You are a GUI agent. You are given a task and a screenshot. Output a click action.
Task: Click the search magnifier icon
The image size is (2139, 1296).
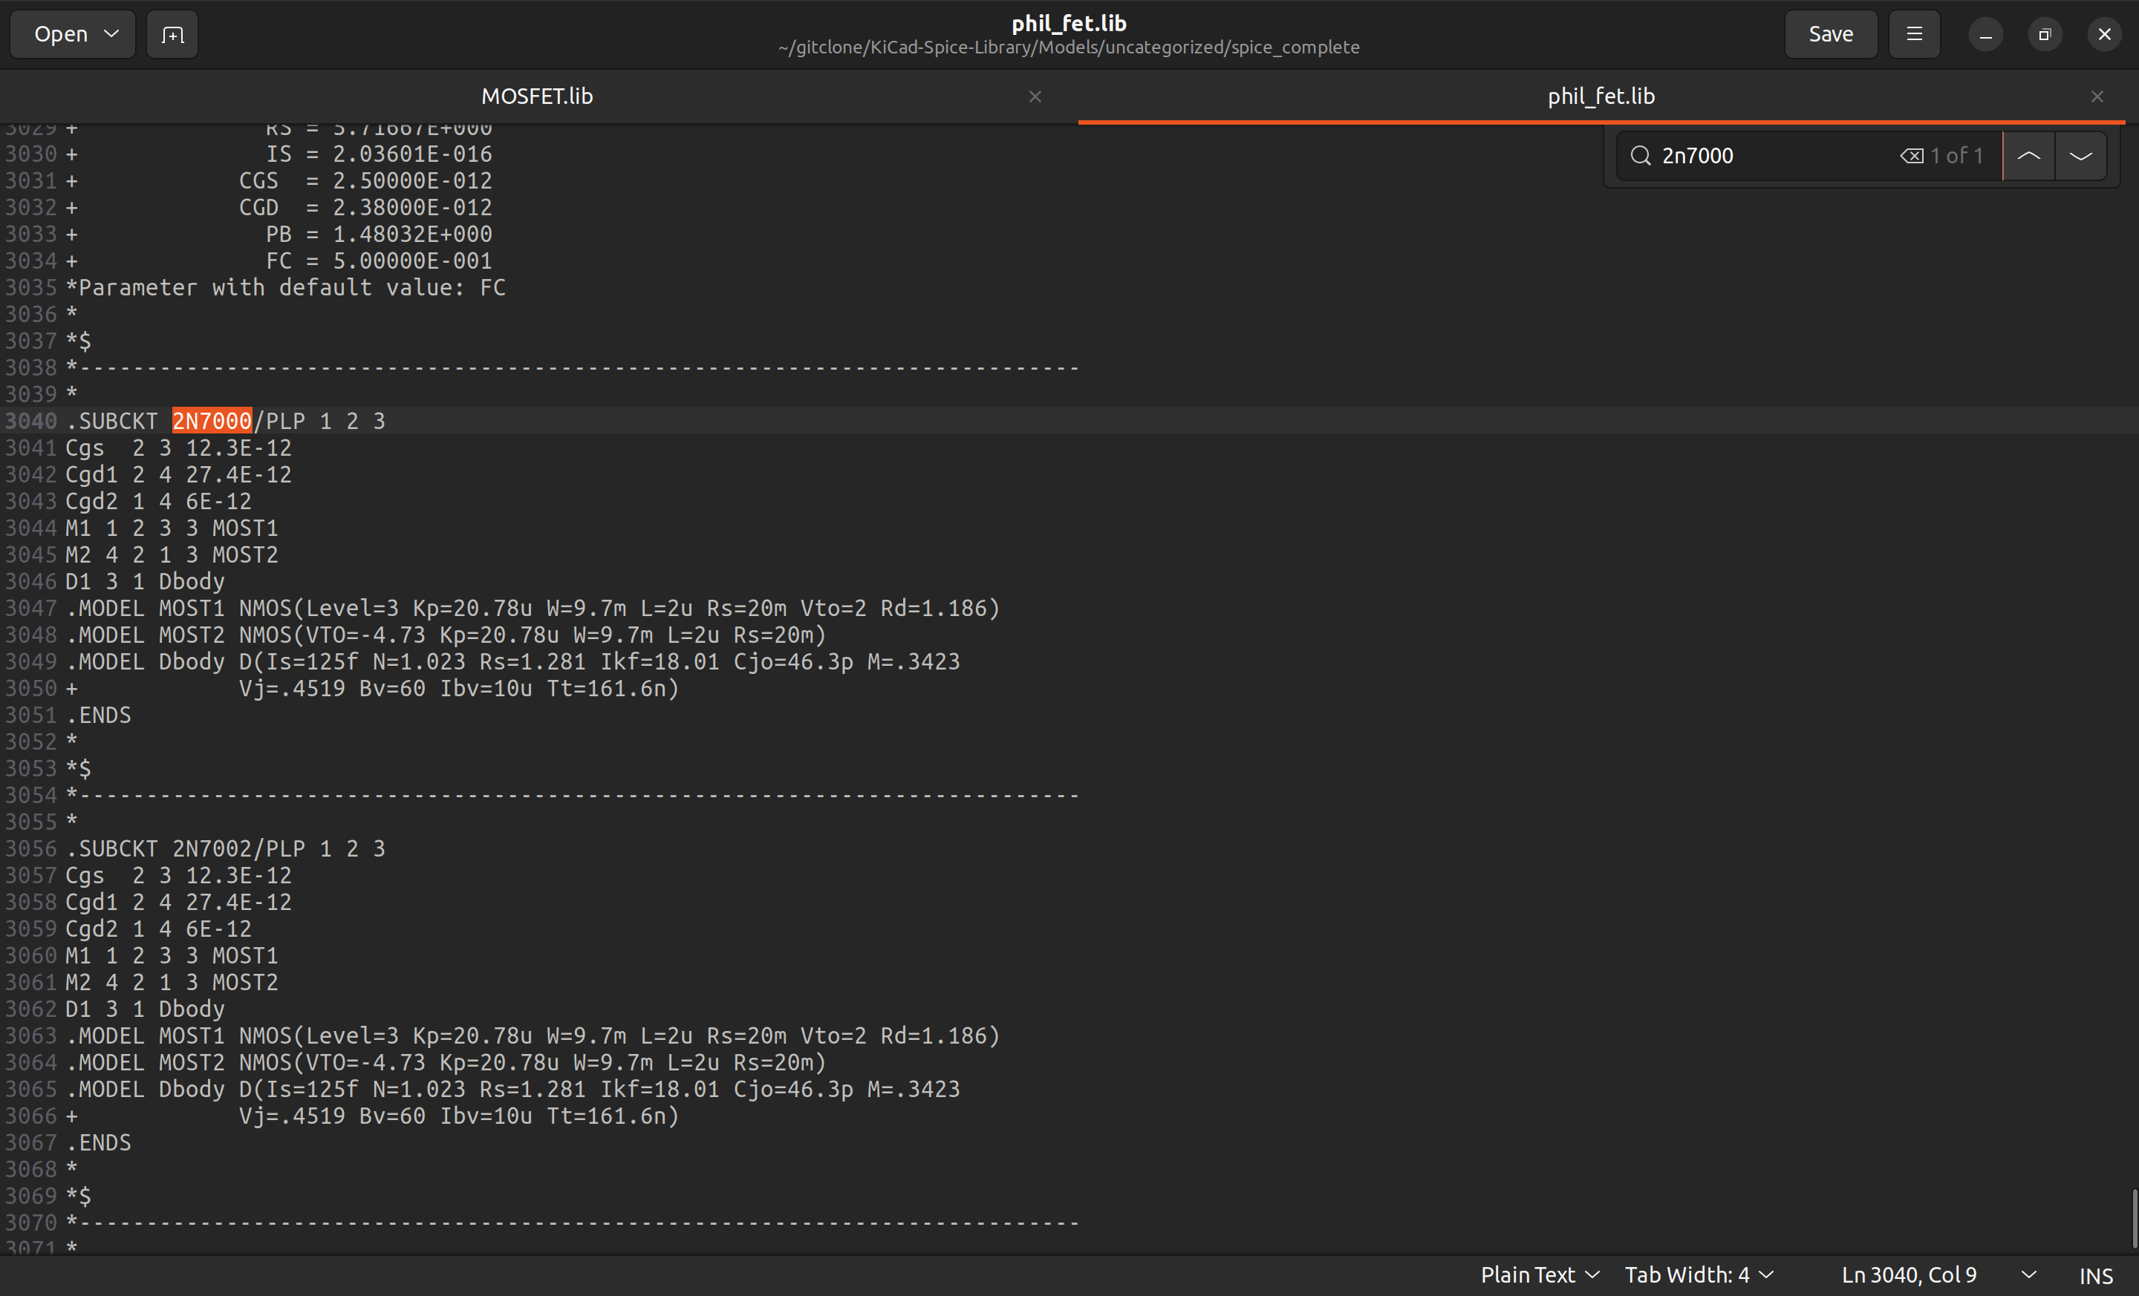click(x=1640, y=156)
